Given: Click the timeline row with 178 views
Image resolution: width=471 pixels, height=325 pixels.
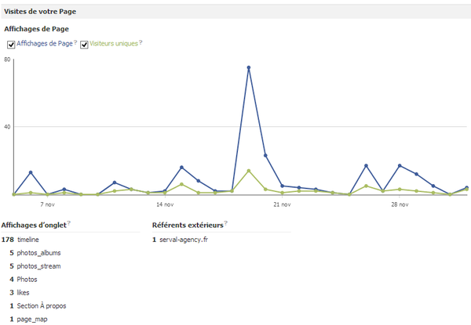Looking at the screenshot, I should point(20,240).
